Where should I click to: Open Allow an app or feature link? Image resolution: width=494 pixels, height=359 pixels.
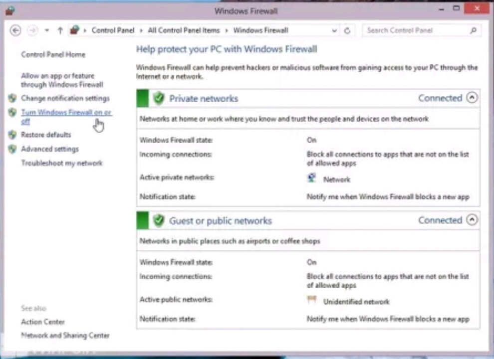(x=62, y=80)
